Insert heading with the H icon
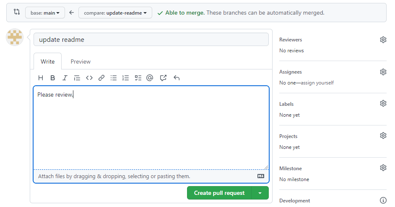 coord(41,78)
